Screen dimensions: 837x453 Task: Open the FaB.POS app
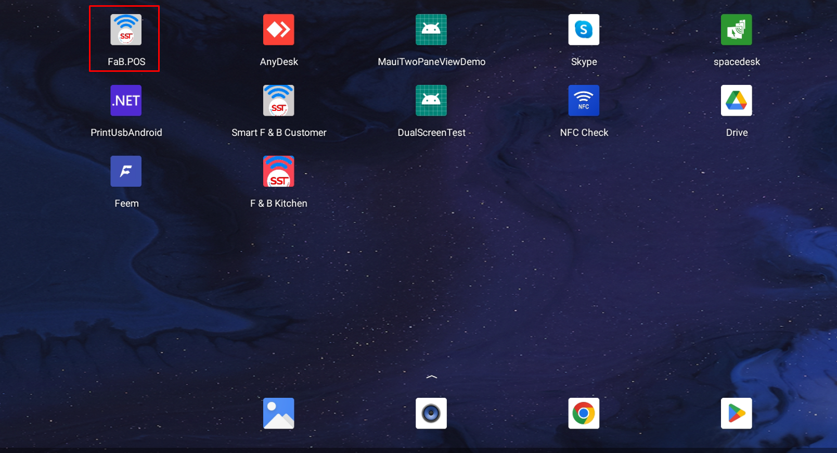[126, 30]
